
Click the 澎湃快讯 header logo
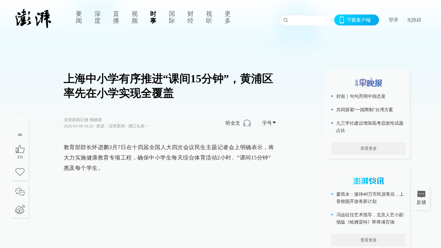coord(368,181)
